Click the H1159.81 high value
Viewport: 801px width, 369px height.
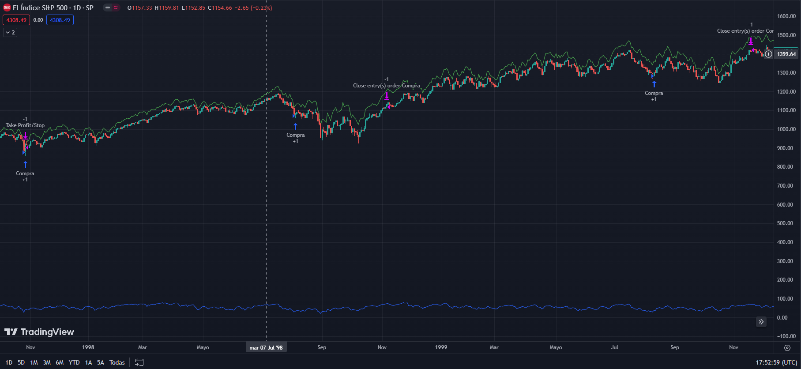(x=167, y=8)
